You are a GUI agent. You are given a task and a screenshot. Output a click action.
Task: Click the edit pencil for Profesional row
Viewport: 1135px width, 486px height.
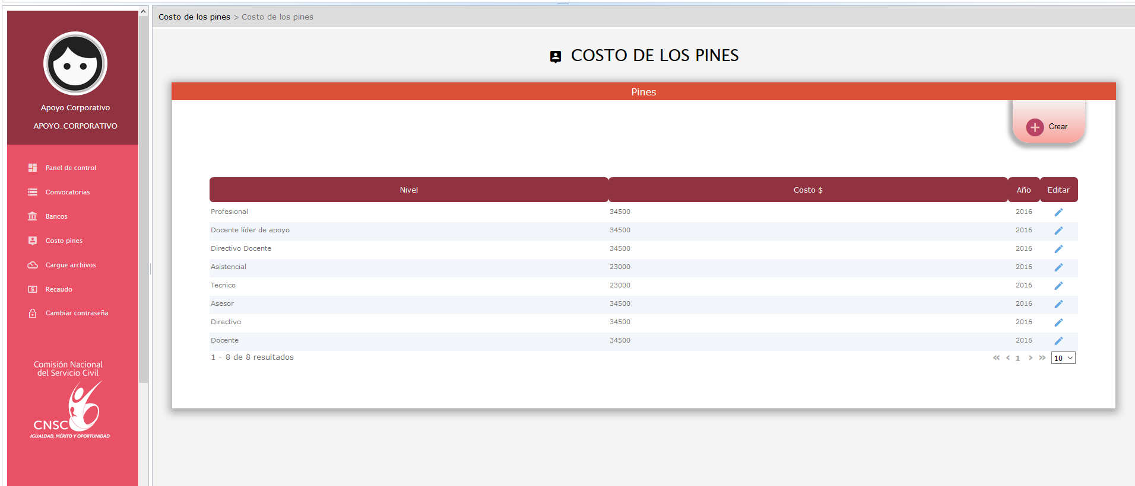click(1058, 212)
